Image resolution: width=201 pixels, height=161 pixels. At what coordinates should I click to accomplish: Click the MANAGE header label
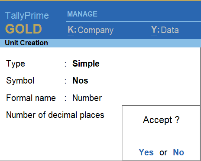click(82, 14)
